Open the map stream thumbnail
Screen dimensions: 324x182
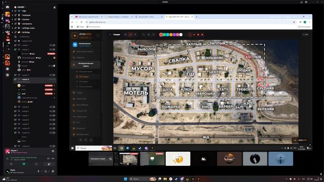(127, 159)
